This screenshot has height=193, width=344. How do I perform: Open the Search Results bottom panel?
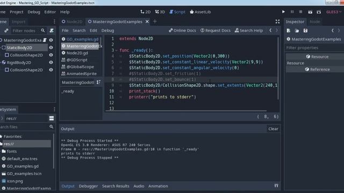click(x=116, y=186)
